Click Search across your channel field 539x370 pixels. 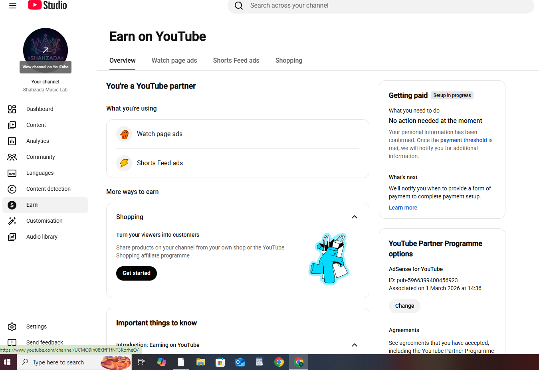click(380, 6)
